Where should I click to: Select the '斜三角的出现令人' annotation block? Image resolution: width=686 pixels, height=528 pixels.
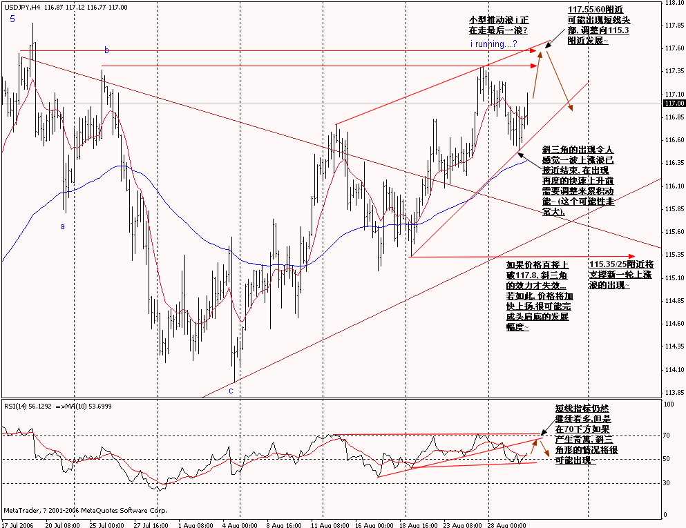(578, 181)
